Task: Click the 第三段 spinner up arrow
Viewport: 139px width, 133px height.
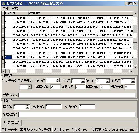Action: 108,80
